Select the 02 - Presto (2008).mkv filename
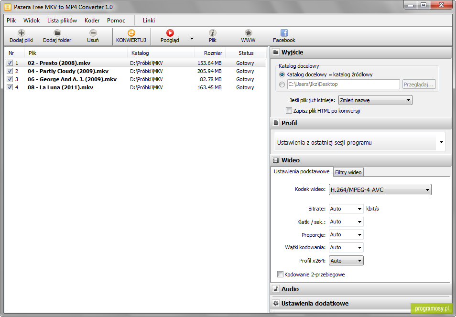Image resolution: width=456 pixels, height=317 pixels. pyautogui.click(x=59, y=63)
